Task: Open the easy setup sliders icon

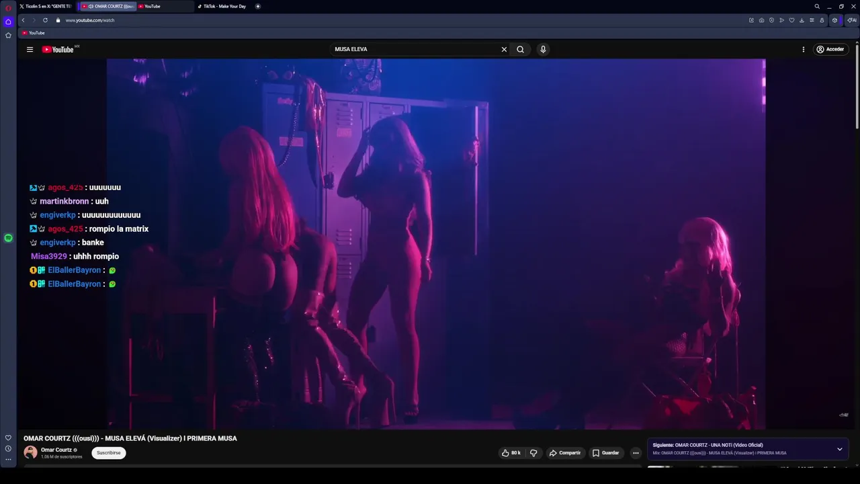Action: [812, 20]
